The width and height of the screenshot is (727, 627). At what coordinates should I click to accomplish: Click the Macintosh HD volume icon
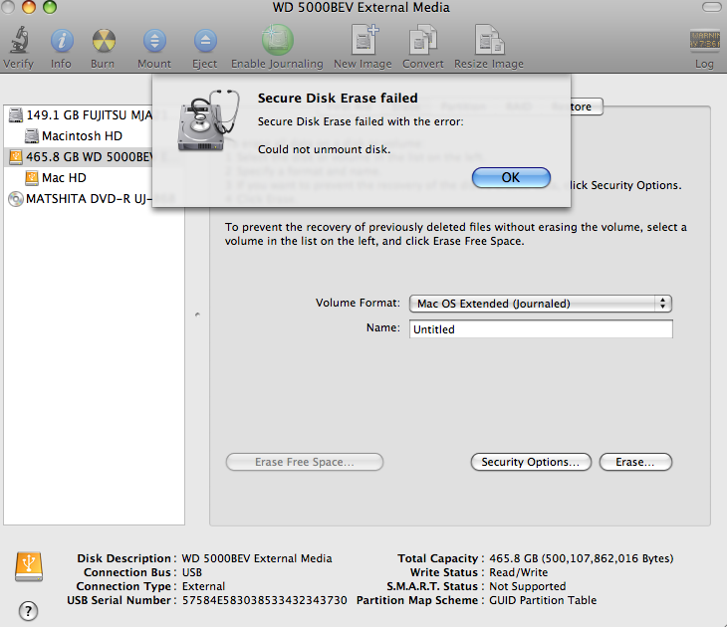pyautogui.click(x=32, y=135)
